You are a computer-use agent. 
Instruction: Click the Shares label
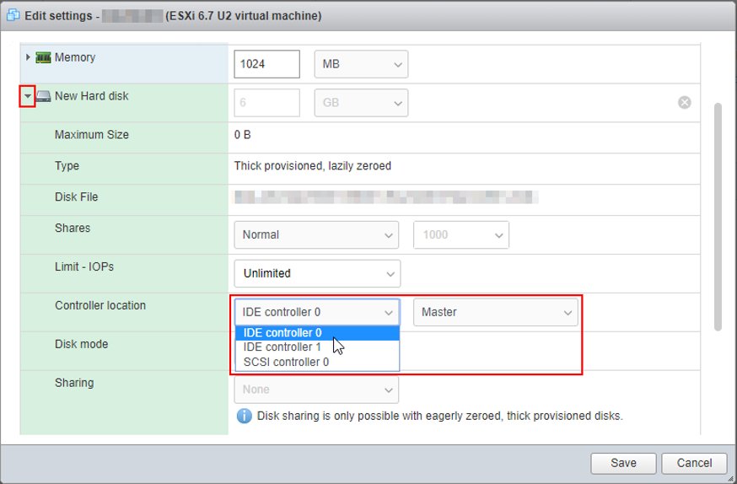[73, 228]
